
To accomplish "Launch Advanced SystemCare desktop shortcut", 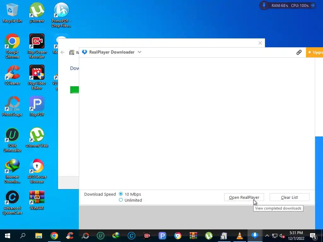I will (12, 203).
